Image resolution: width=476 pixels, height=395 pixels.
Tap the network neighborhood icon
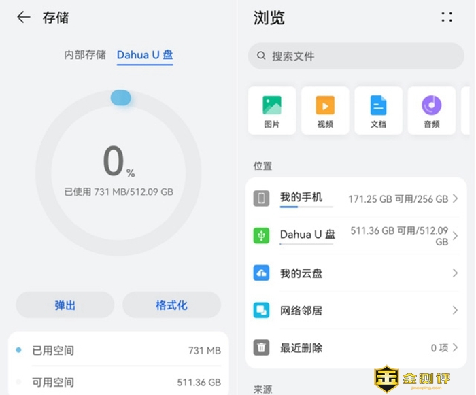(262, 311)
